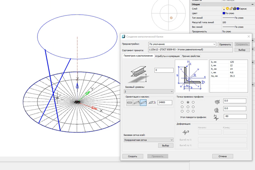Click the Отмена button
The image size is (255, 170).
(x=223, y=156)
